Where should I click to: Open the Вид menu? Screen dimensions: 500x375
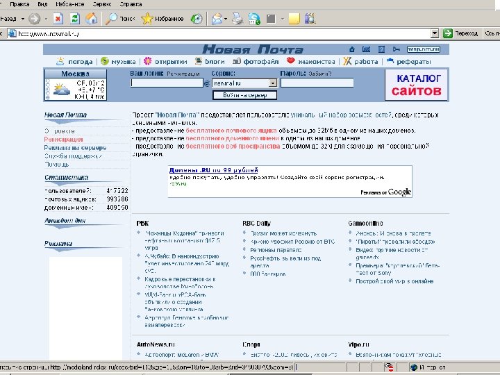[x=42, y=4]
